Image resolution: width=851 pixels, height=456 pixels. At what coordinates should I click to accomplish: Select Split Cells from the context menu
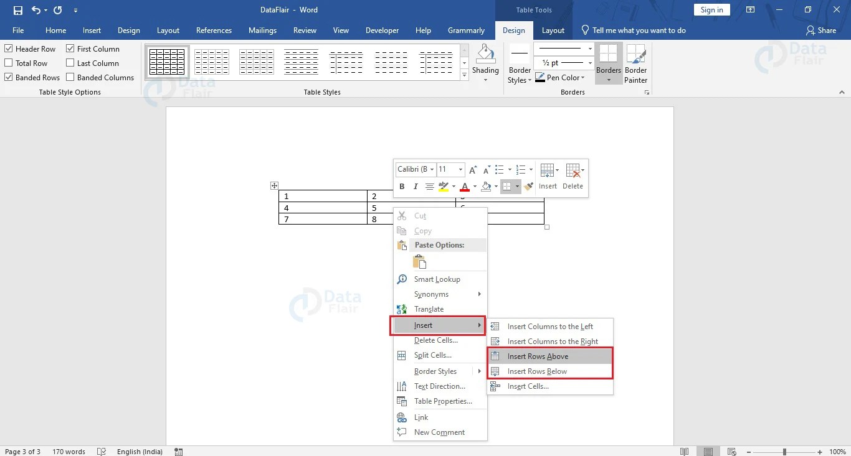pyautogui.click(x=432, y=355)
